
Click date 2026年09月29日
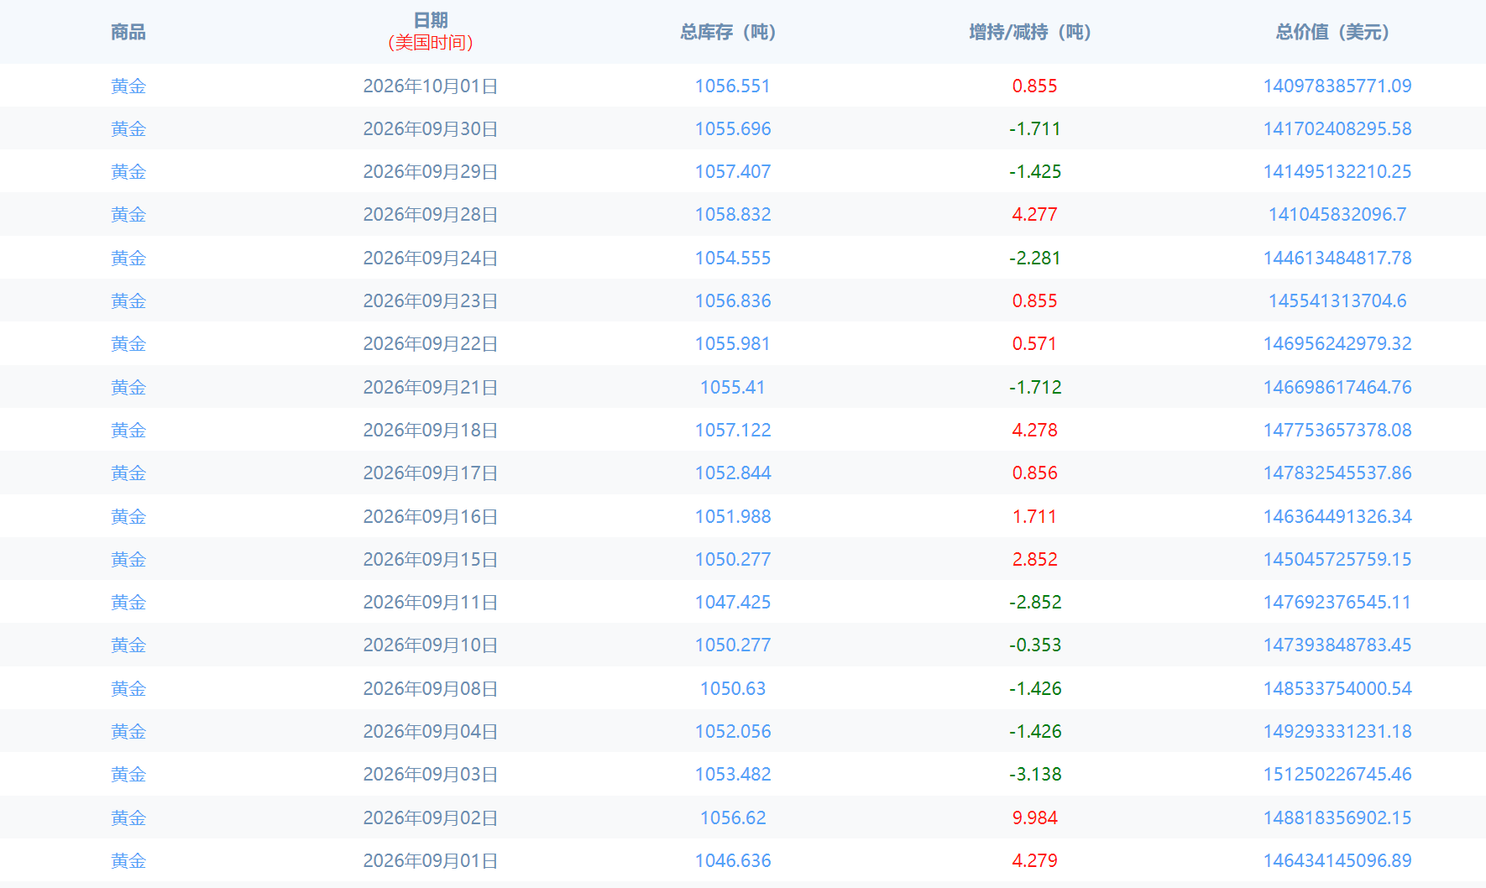point(431,171)
